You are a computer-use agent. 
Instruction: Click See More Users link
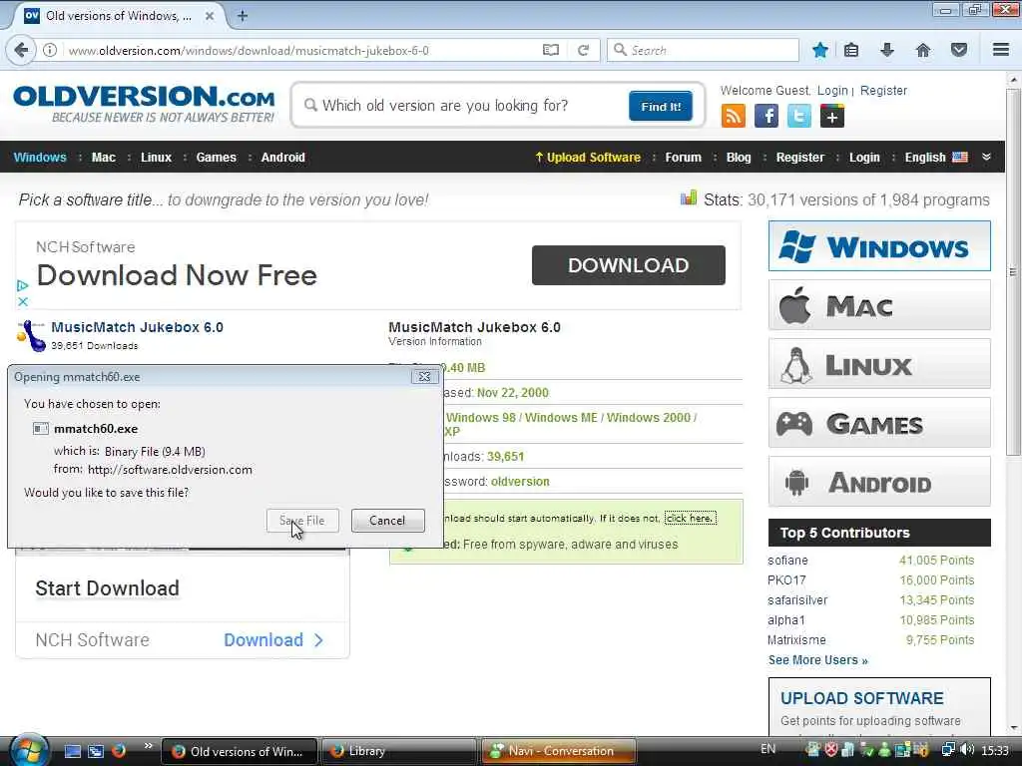point(818,660)
